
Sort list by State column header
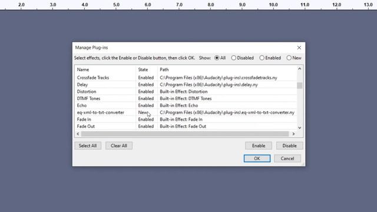143,69
